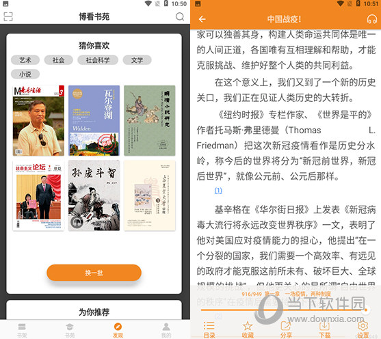
Task: Open the cream-colored 2021 journal cover
Action: [150, 195]
